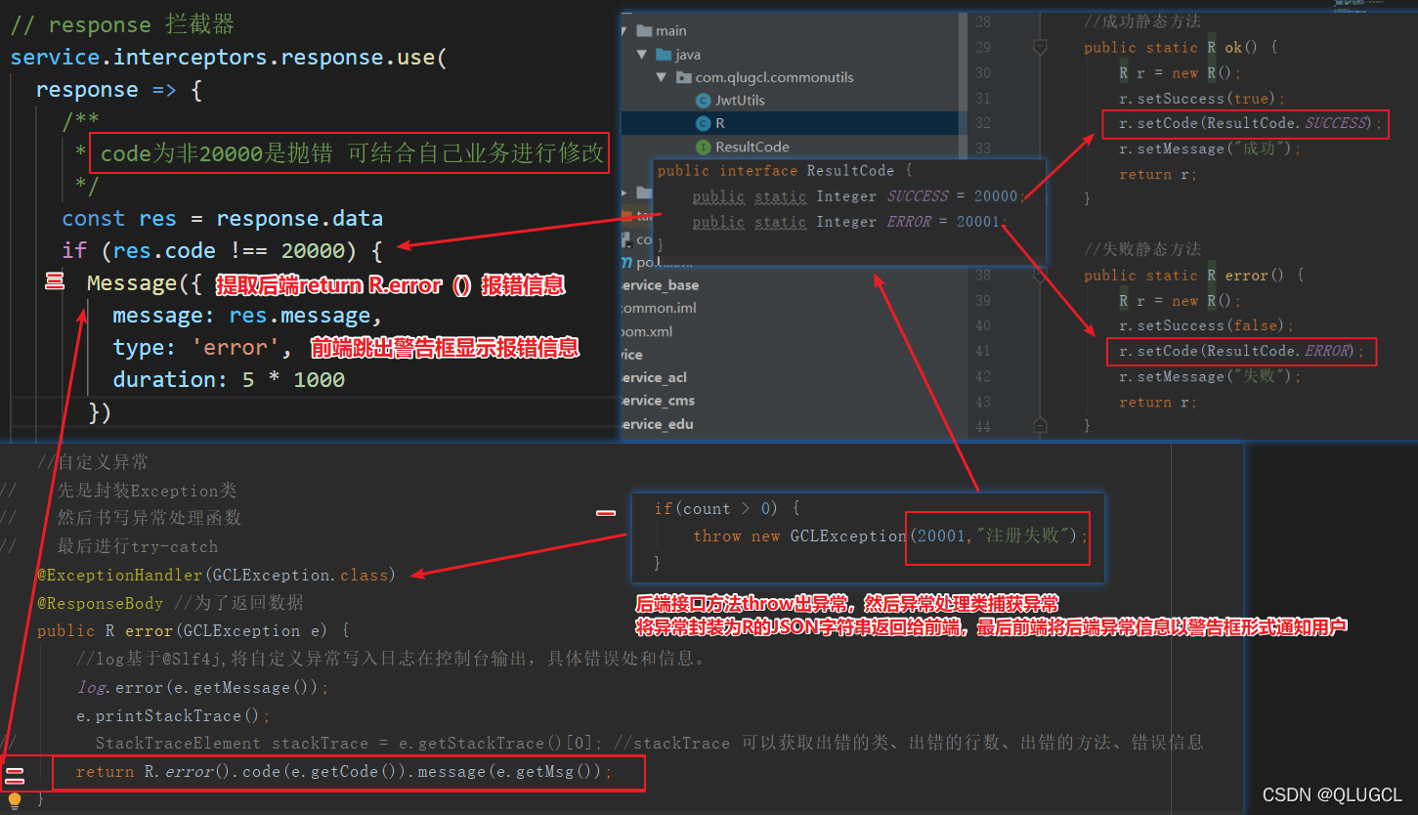Fold the error() method at line 38

[x=1040, y=276]
